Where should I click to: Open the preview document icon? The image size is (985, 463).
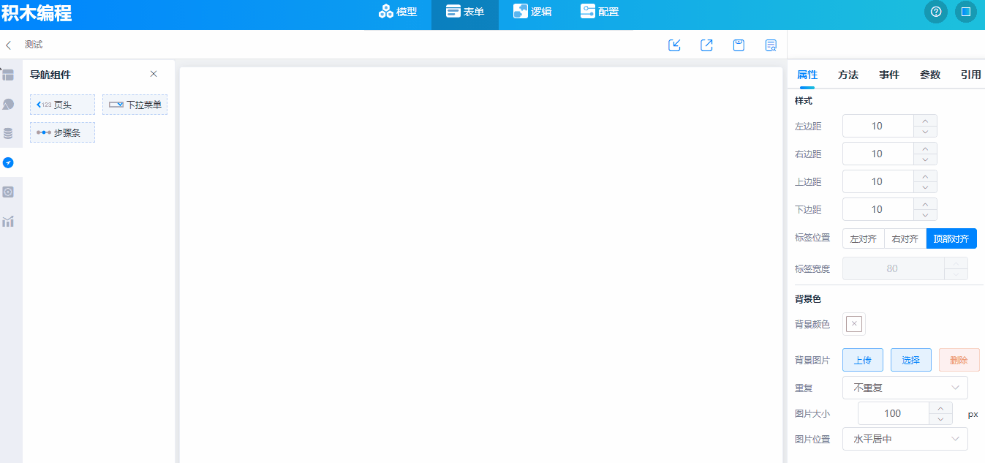pyautogui.click(x=771, y=45)
